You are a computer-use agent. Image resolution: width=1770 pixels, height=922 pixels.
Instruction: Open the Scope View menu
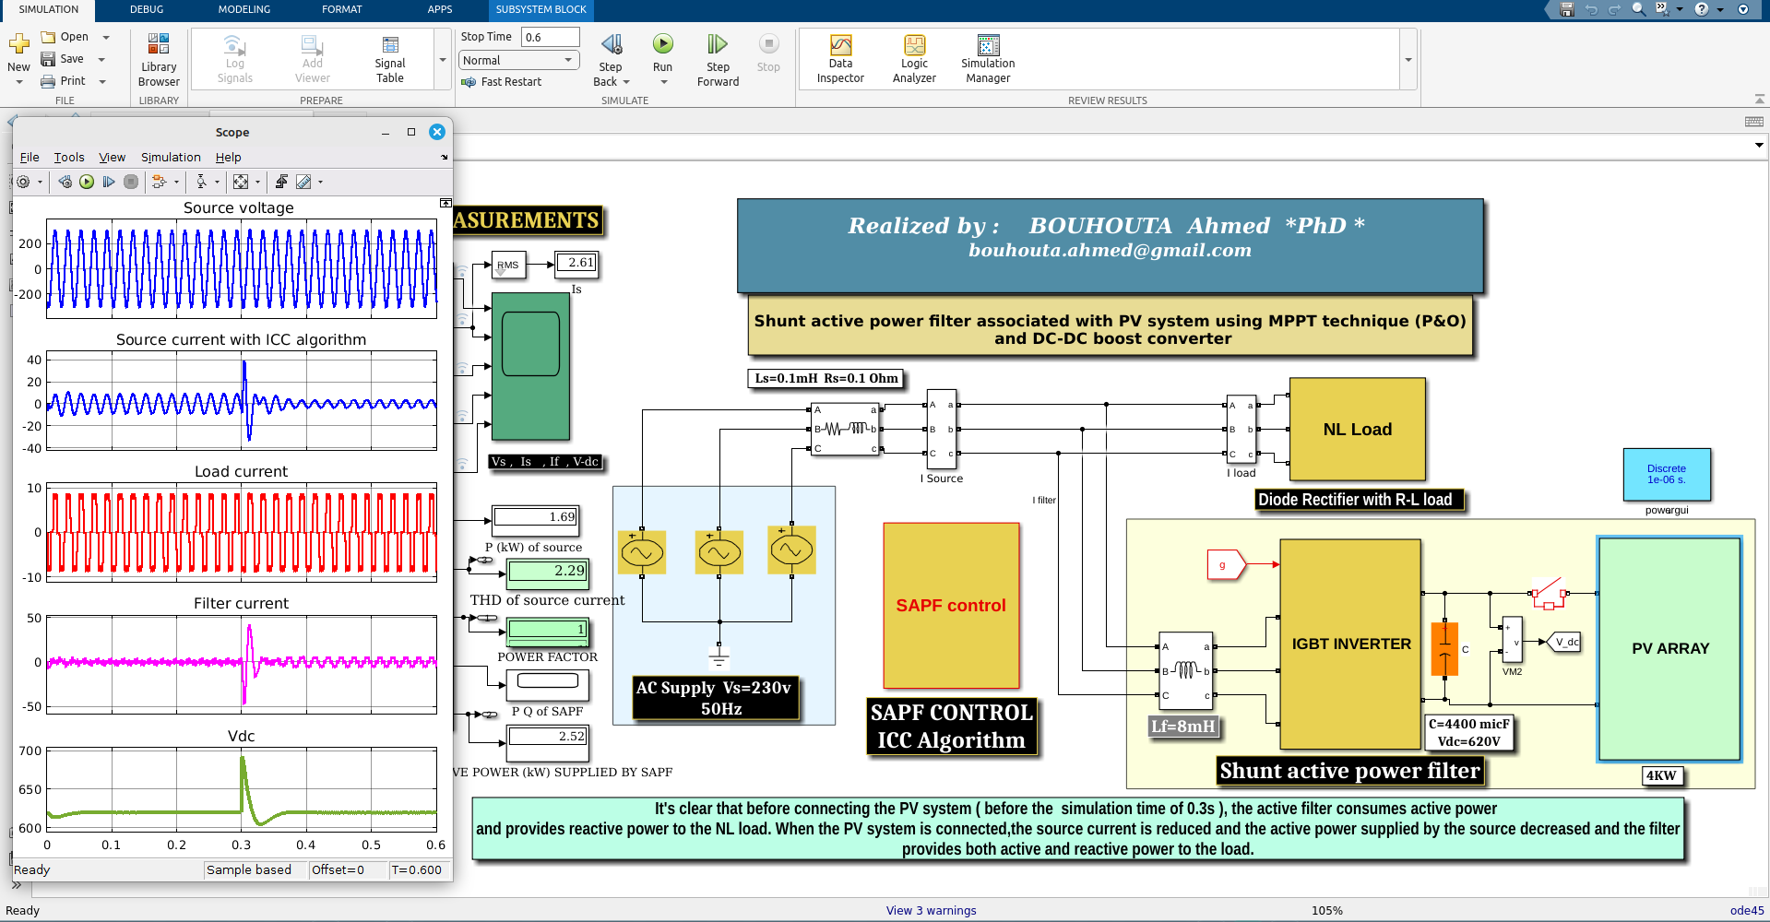[113, 158]
